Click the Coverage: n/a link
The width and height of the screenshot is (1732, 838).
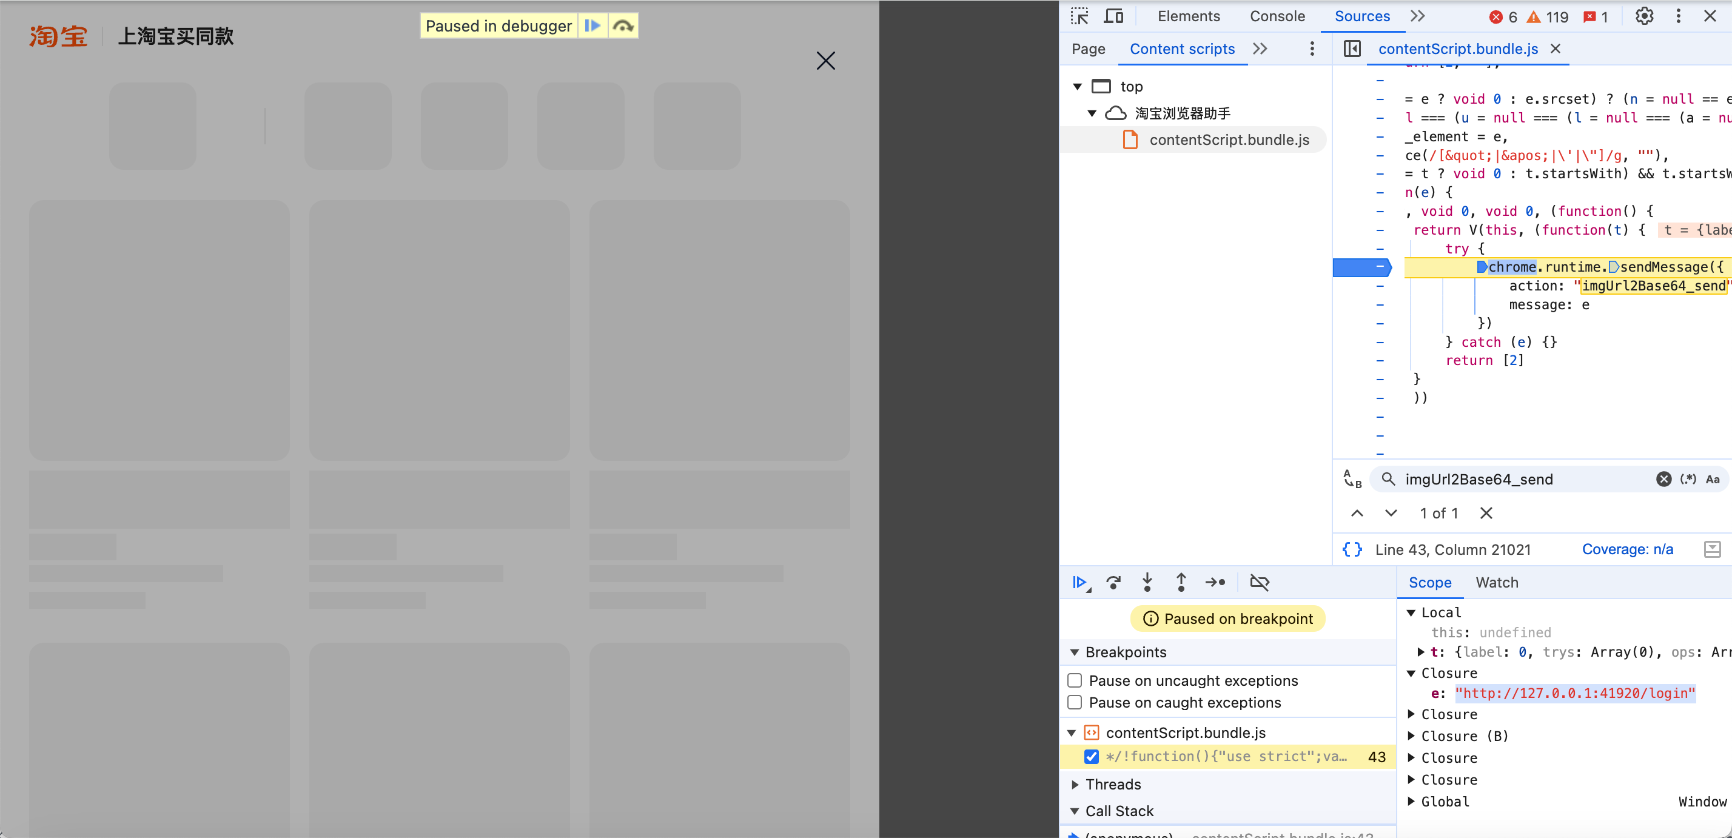1627,549
